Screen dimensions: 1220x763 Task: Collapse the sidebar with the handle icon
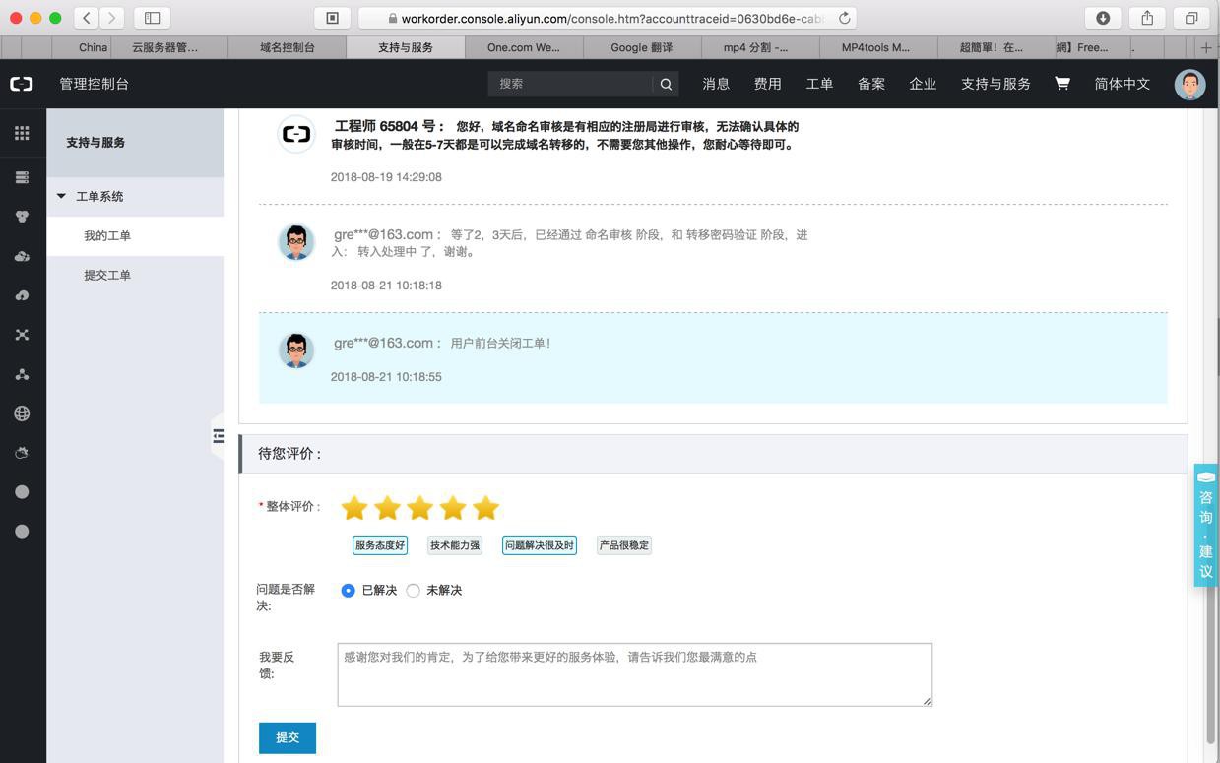[218, 436]
